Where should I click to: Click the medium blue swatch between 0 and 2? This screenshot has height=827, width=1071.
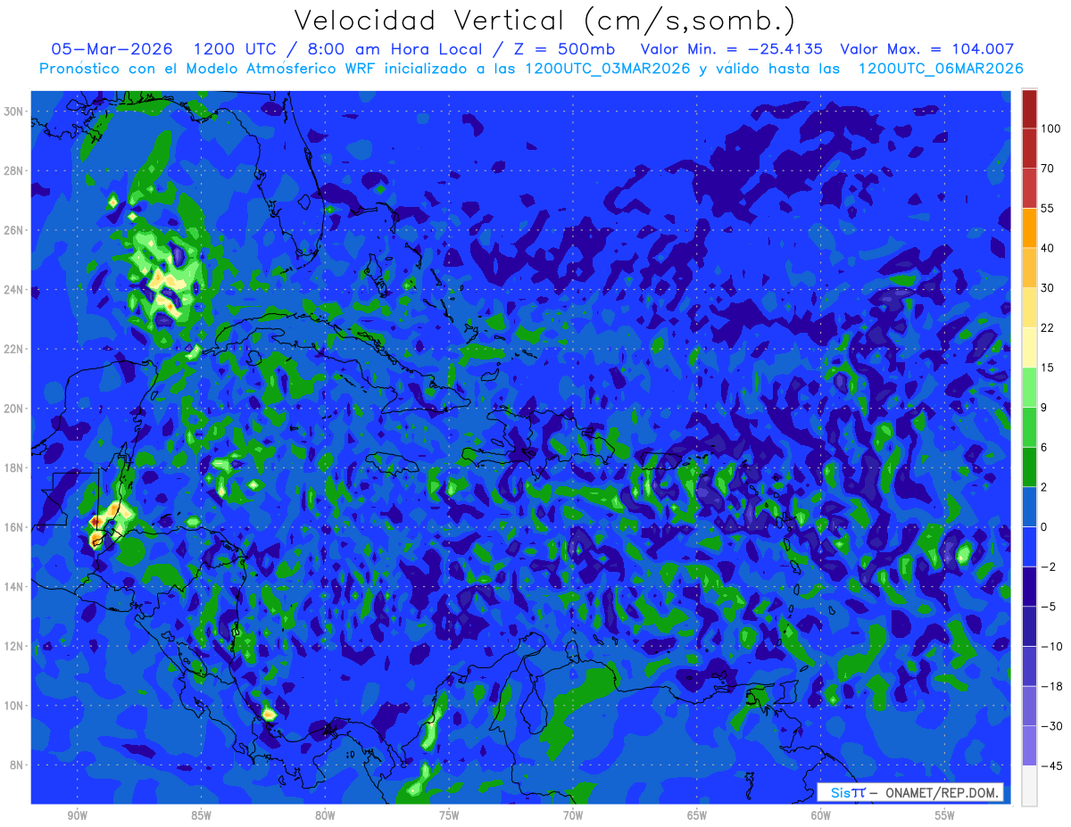coord(1029,507)
